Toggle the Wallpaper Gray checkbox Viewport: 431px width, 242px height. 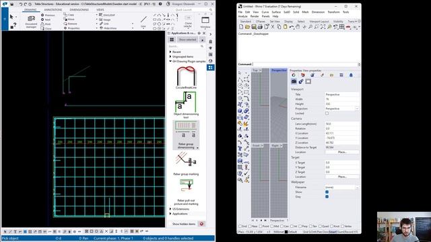pos(327,197)
